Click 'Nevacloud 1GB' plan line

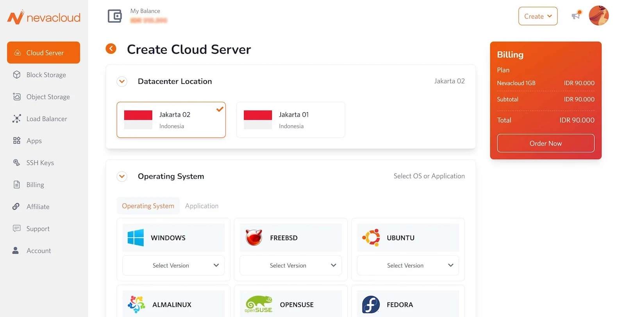point(546,83)
